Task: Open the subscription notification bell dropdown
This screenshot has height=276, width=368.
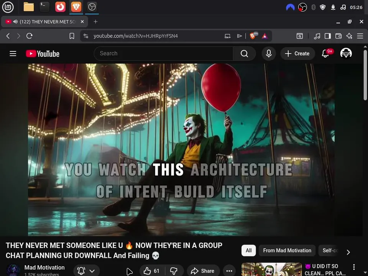Action: 86,271
